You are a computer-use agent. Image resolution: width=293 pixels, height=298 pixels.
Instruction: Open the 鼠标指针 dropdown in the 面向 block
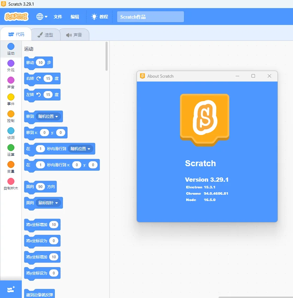point(49,203)
